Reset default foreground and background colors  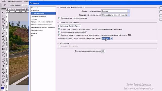(2, 85)
